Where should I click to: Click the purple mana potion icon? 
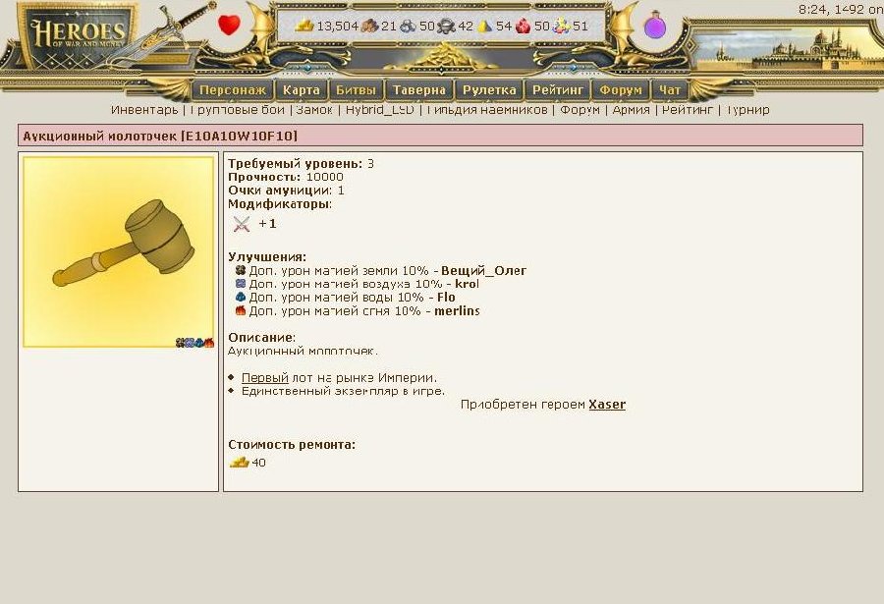coord(654,26)
